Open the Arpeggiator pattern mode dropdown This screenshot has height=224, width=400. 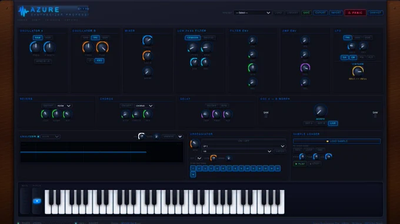(244, 146)
